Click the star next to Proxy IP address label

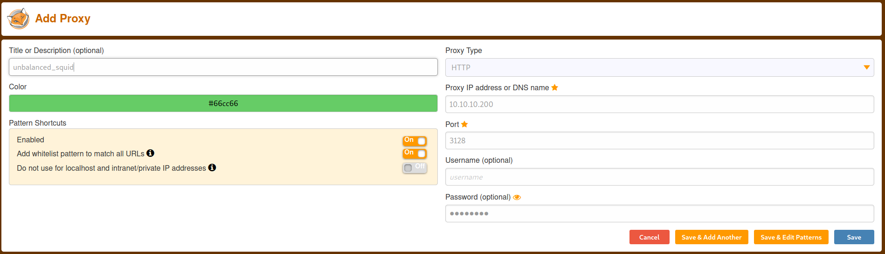coord(555,87)
